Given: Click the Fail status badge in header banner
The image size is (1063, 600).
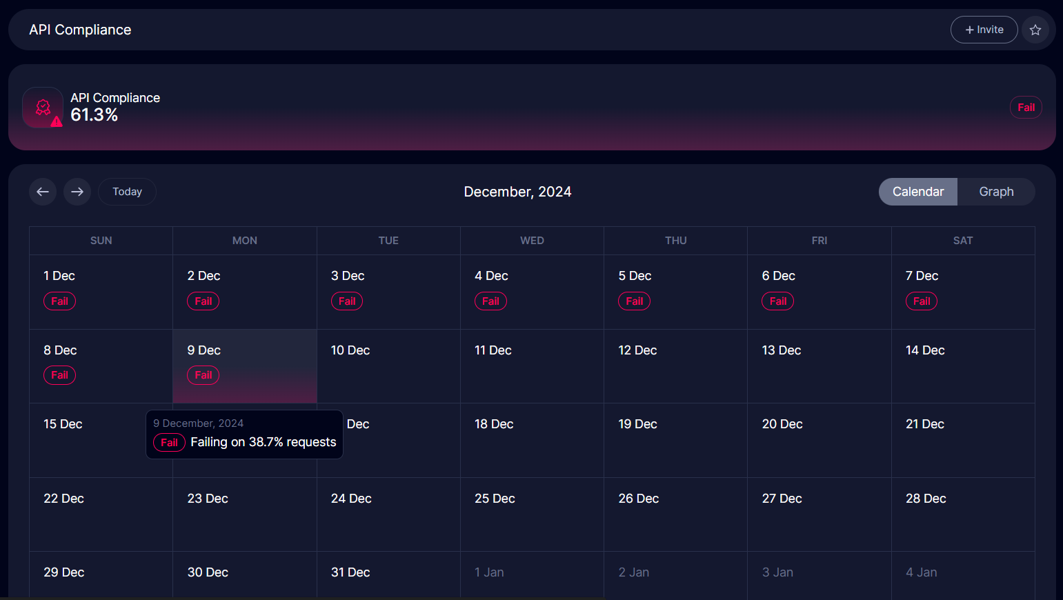Looking at the screenshot, I should 1026,108.
